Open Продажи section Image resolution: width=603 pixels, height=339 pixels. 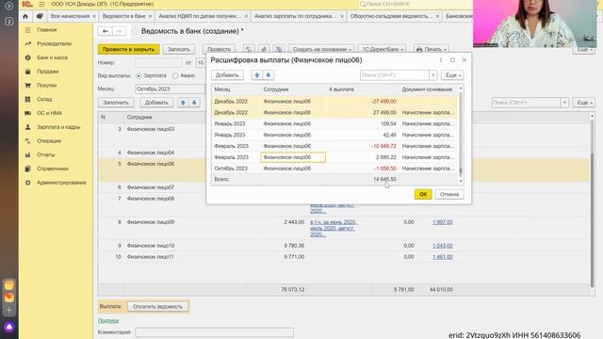click(48, 72)
